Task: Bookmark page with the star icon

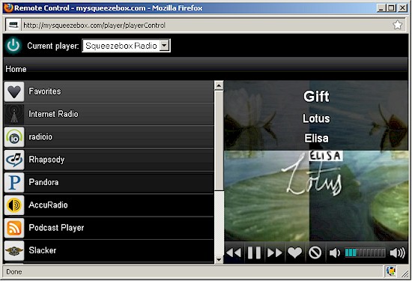Action: [x=397, y=25]
